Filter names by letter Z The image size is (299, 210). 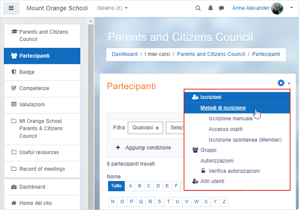pos(224,201)
